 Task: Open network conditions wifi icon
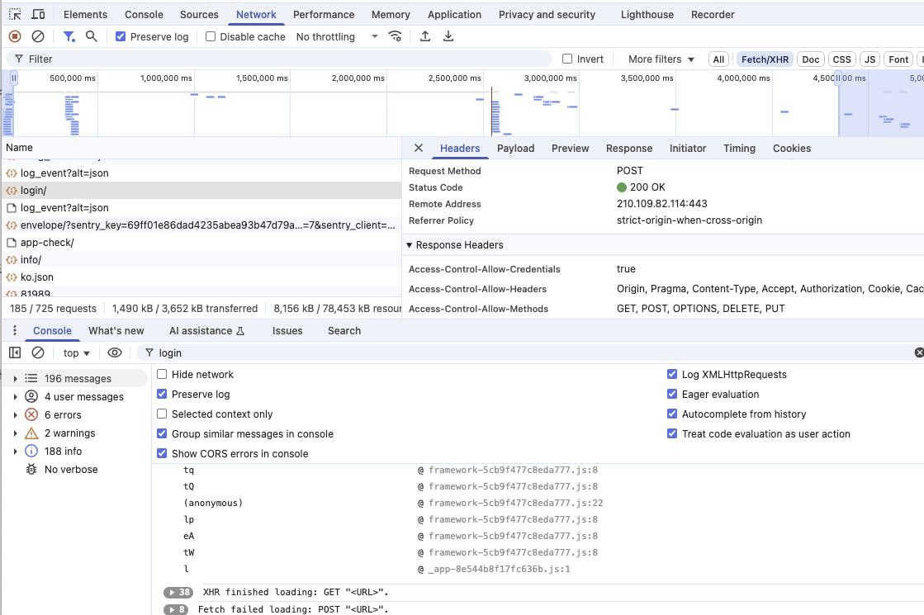point(396,36)
